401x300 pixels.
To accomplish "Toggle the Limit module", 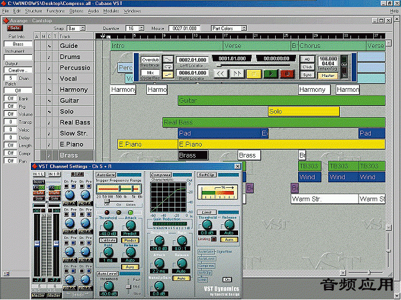I will point(207,212).
